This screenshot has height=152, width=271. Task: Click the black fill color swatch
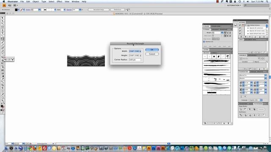(x=16, y=10)
